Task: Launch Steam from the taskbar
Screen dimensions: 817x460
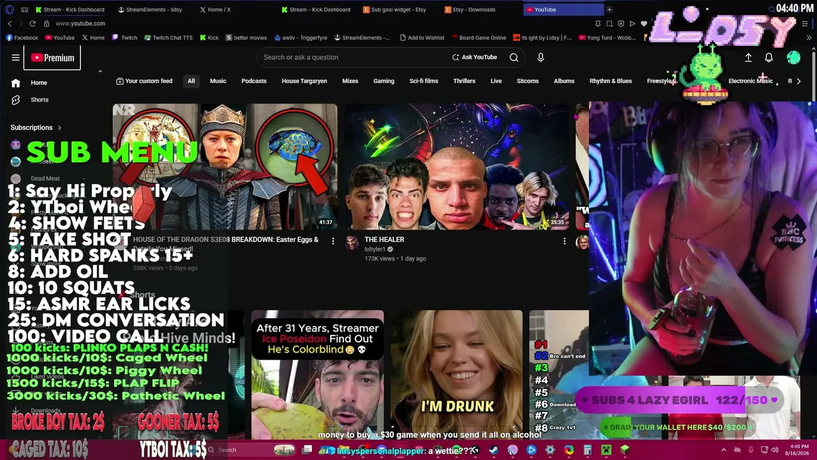Action: click(494, 450)
